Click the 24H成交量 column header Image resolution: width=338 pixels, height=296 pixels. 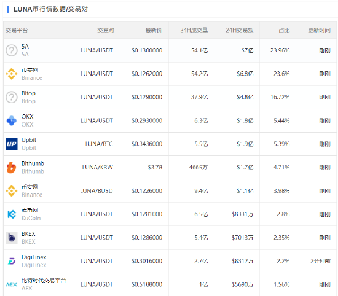tap(194, 30)
